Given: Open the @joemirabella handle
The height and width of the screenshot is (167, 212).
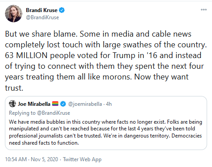Looking at the screenshot, I should click(85, 104).
